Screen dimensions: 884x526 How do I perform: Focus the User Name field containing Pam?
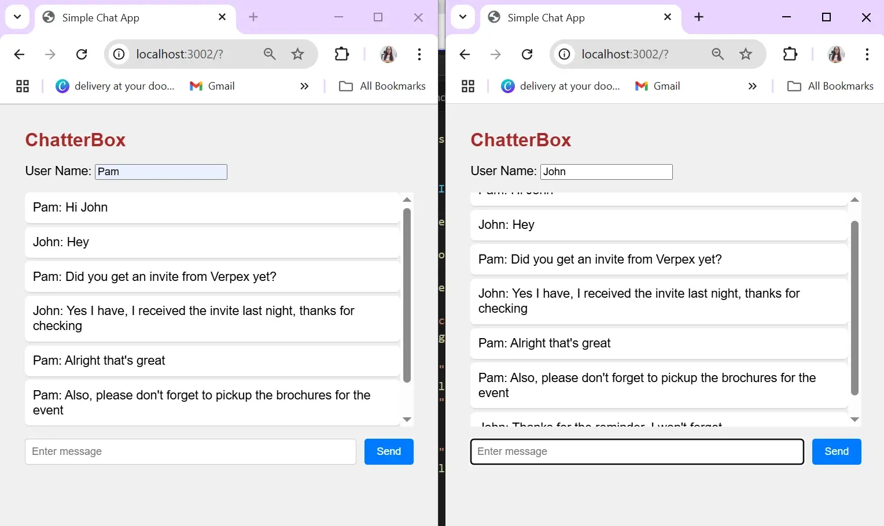[x=161, y=172]
